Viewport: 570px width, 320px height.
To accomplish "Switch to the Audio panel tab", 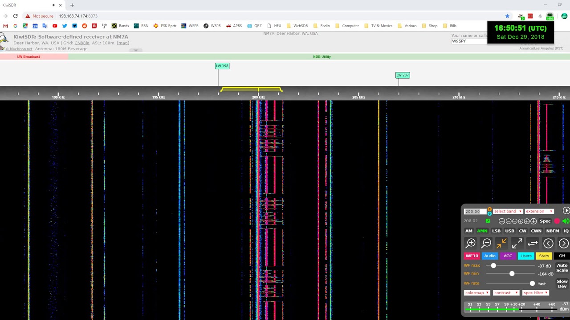I will click(490, 256).
